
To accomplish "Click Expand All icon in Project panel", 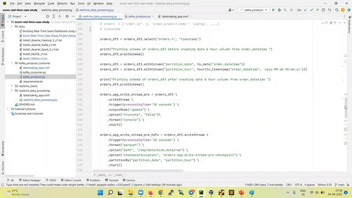I will click(54, 16).
